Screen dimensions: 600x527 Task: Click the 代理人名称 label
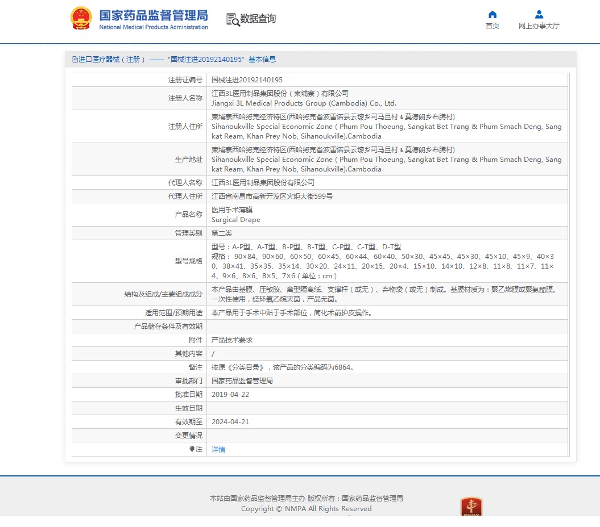[x=185, y=183]
